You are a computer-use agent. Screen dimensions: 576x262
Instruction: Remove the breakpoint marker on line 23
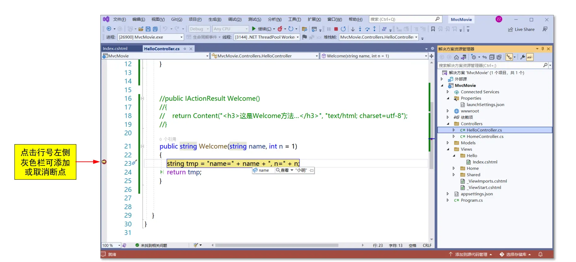[x=104, y=162]
